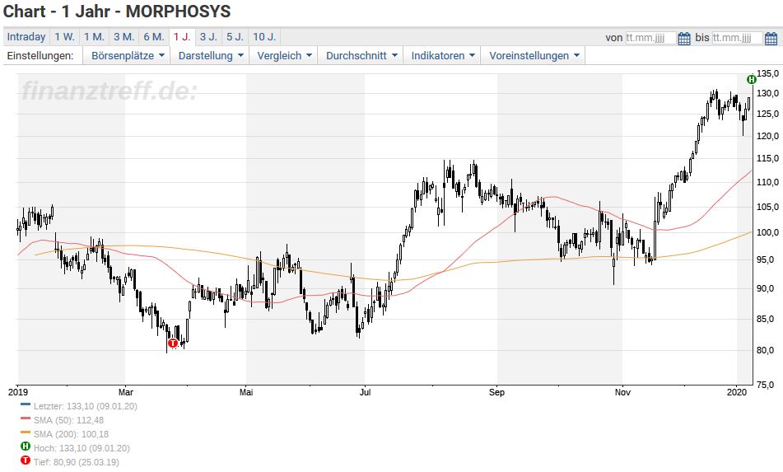The height and width of the screenshot is (472, 783).
Task: Click the 100,0 price axis label
Action: (768, 232)
